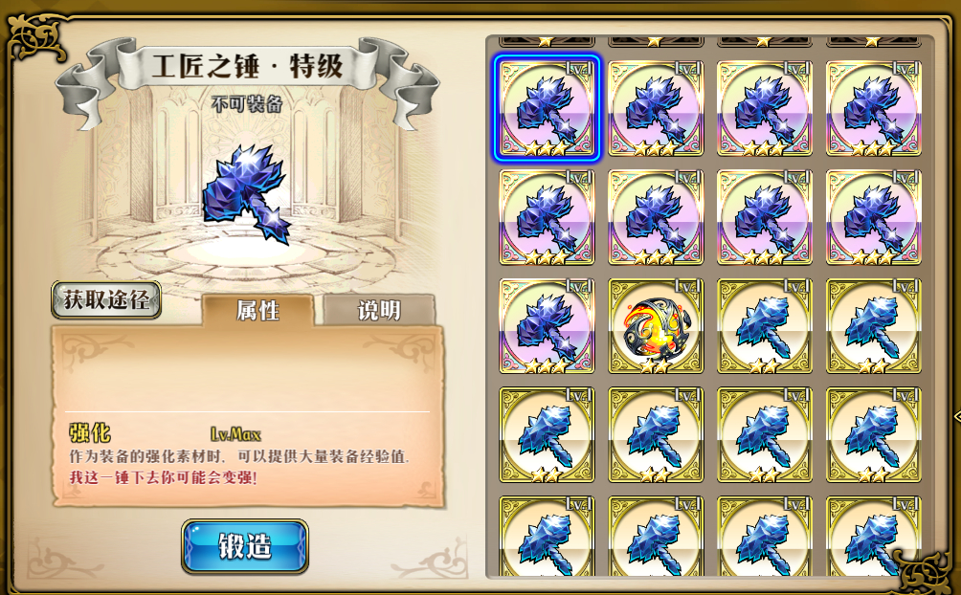Choose the first three-star hammer in the second row
This screenshot has height=595, width=961.
click(x=547, y=217)
